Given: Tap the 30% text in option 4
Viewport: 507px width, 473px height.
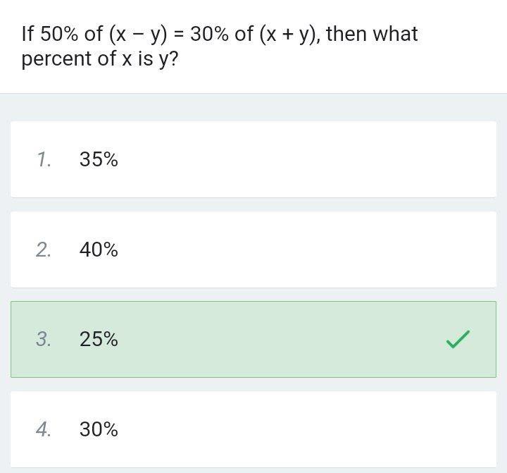Looking at the screenshot, I should coord(99,429).
